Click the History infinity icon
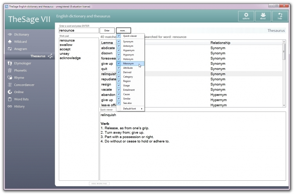 10,106
